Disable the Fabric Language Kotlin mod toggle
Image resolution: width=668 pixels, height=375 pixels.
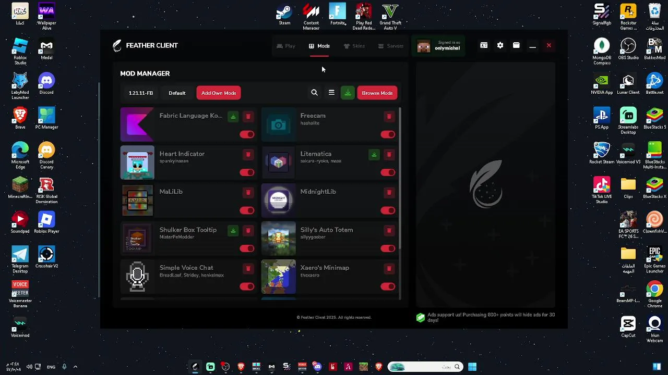pos(247,134)
